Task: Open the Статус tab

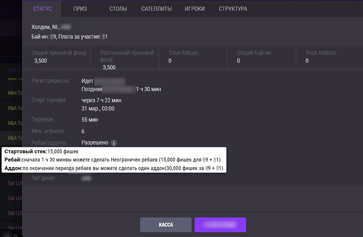Action: click(x=42, y=9)
